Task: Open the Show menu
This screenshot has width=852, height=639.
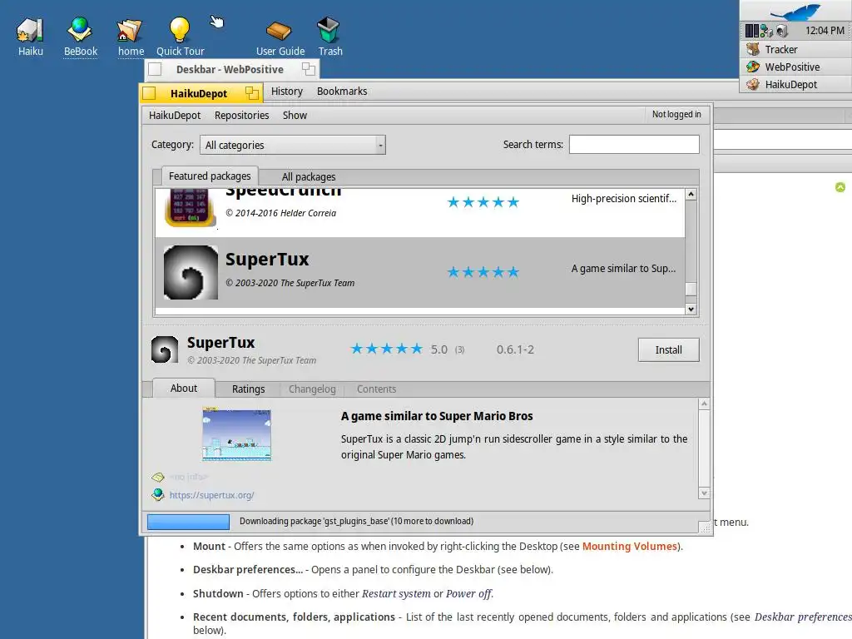Action: (295, 115)
